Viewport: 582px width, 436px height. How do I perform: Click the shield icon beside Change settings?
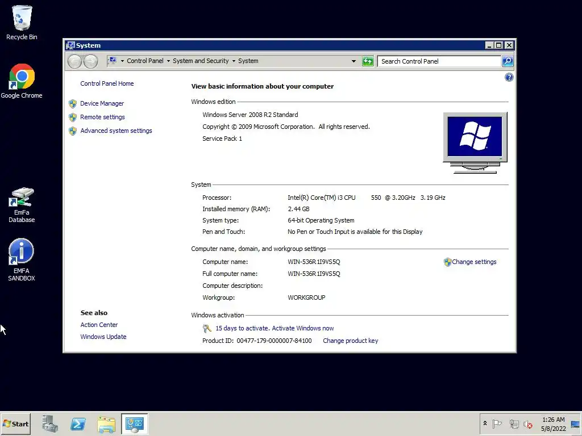pyautogui.click(x=448, y=262)
